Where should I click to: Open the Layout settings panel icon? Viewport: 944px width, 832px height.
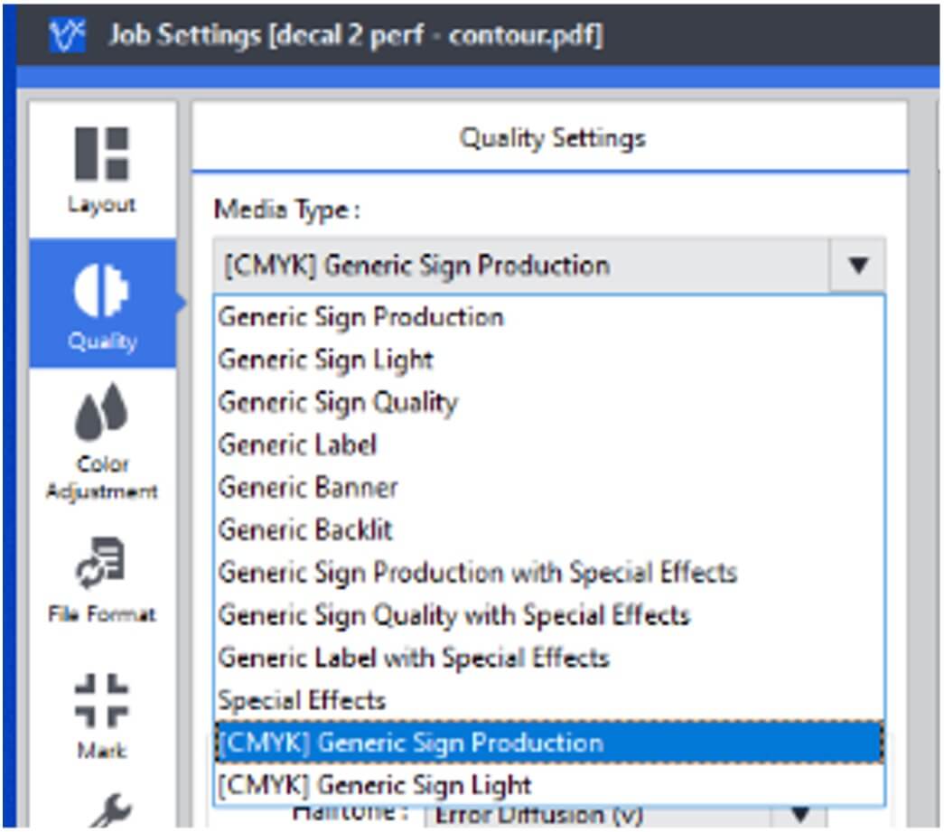click(x=102, y=154)
